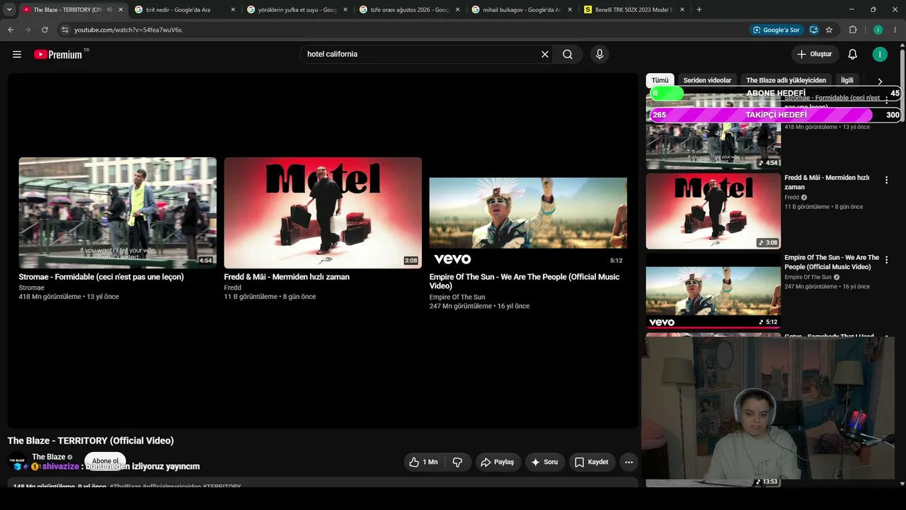Viewport: 906px width, 510px height.
Task: Open sidebar title 'Fredd & Mâi - Mermiden hızlı zaman'
Action: point(827,182)
